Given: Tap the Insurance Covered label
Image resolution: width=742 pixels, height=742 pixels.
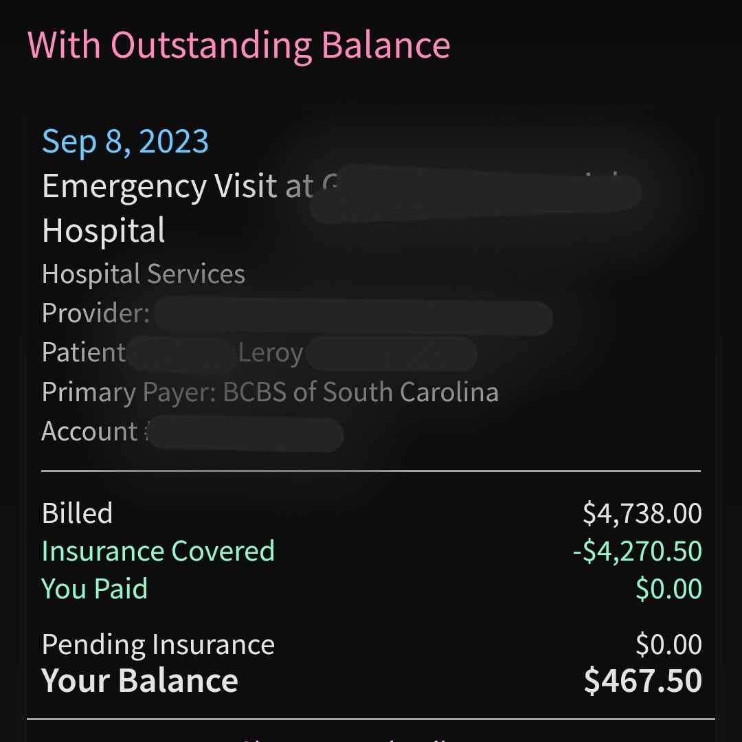Looking at the screenshot, I should [158, 551].
